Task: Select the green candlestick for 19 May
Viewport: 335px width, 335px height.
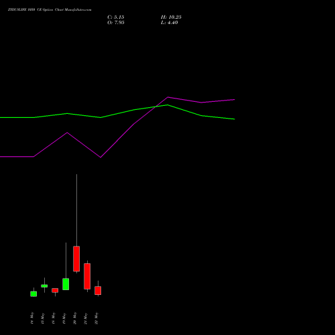Action: 66,284
